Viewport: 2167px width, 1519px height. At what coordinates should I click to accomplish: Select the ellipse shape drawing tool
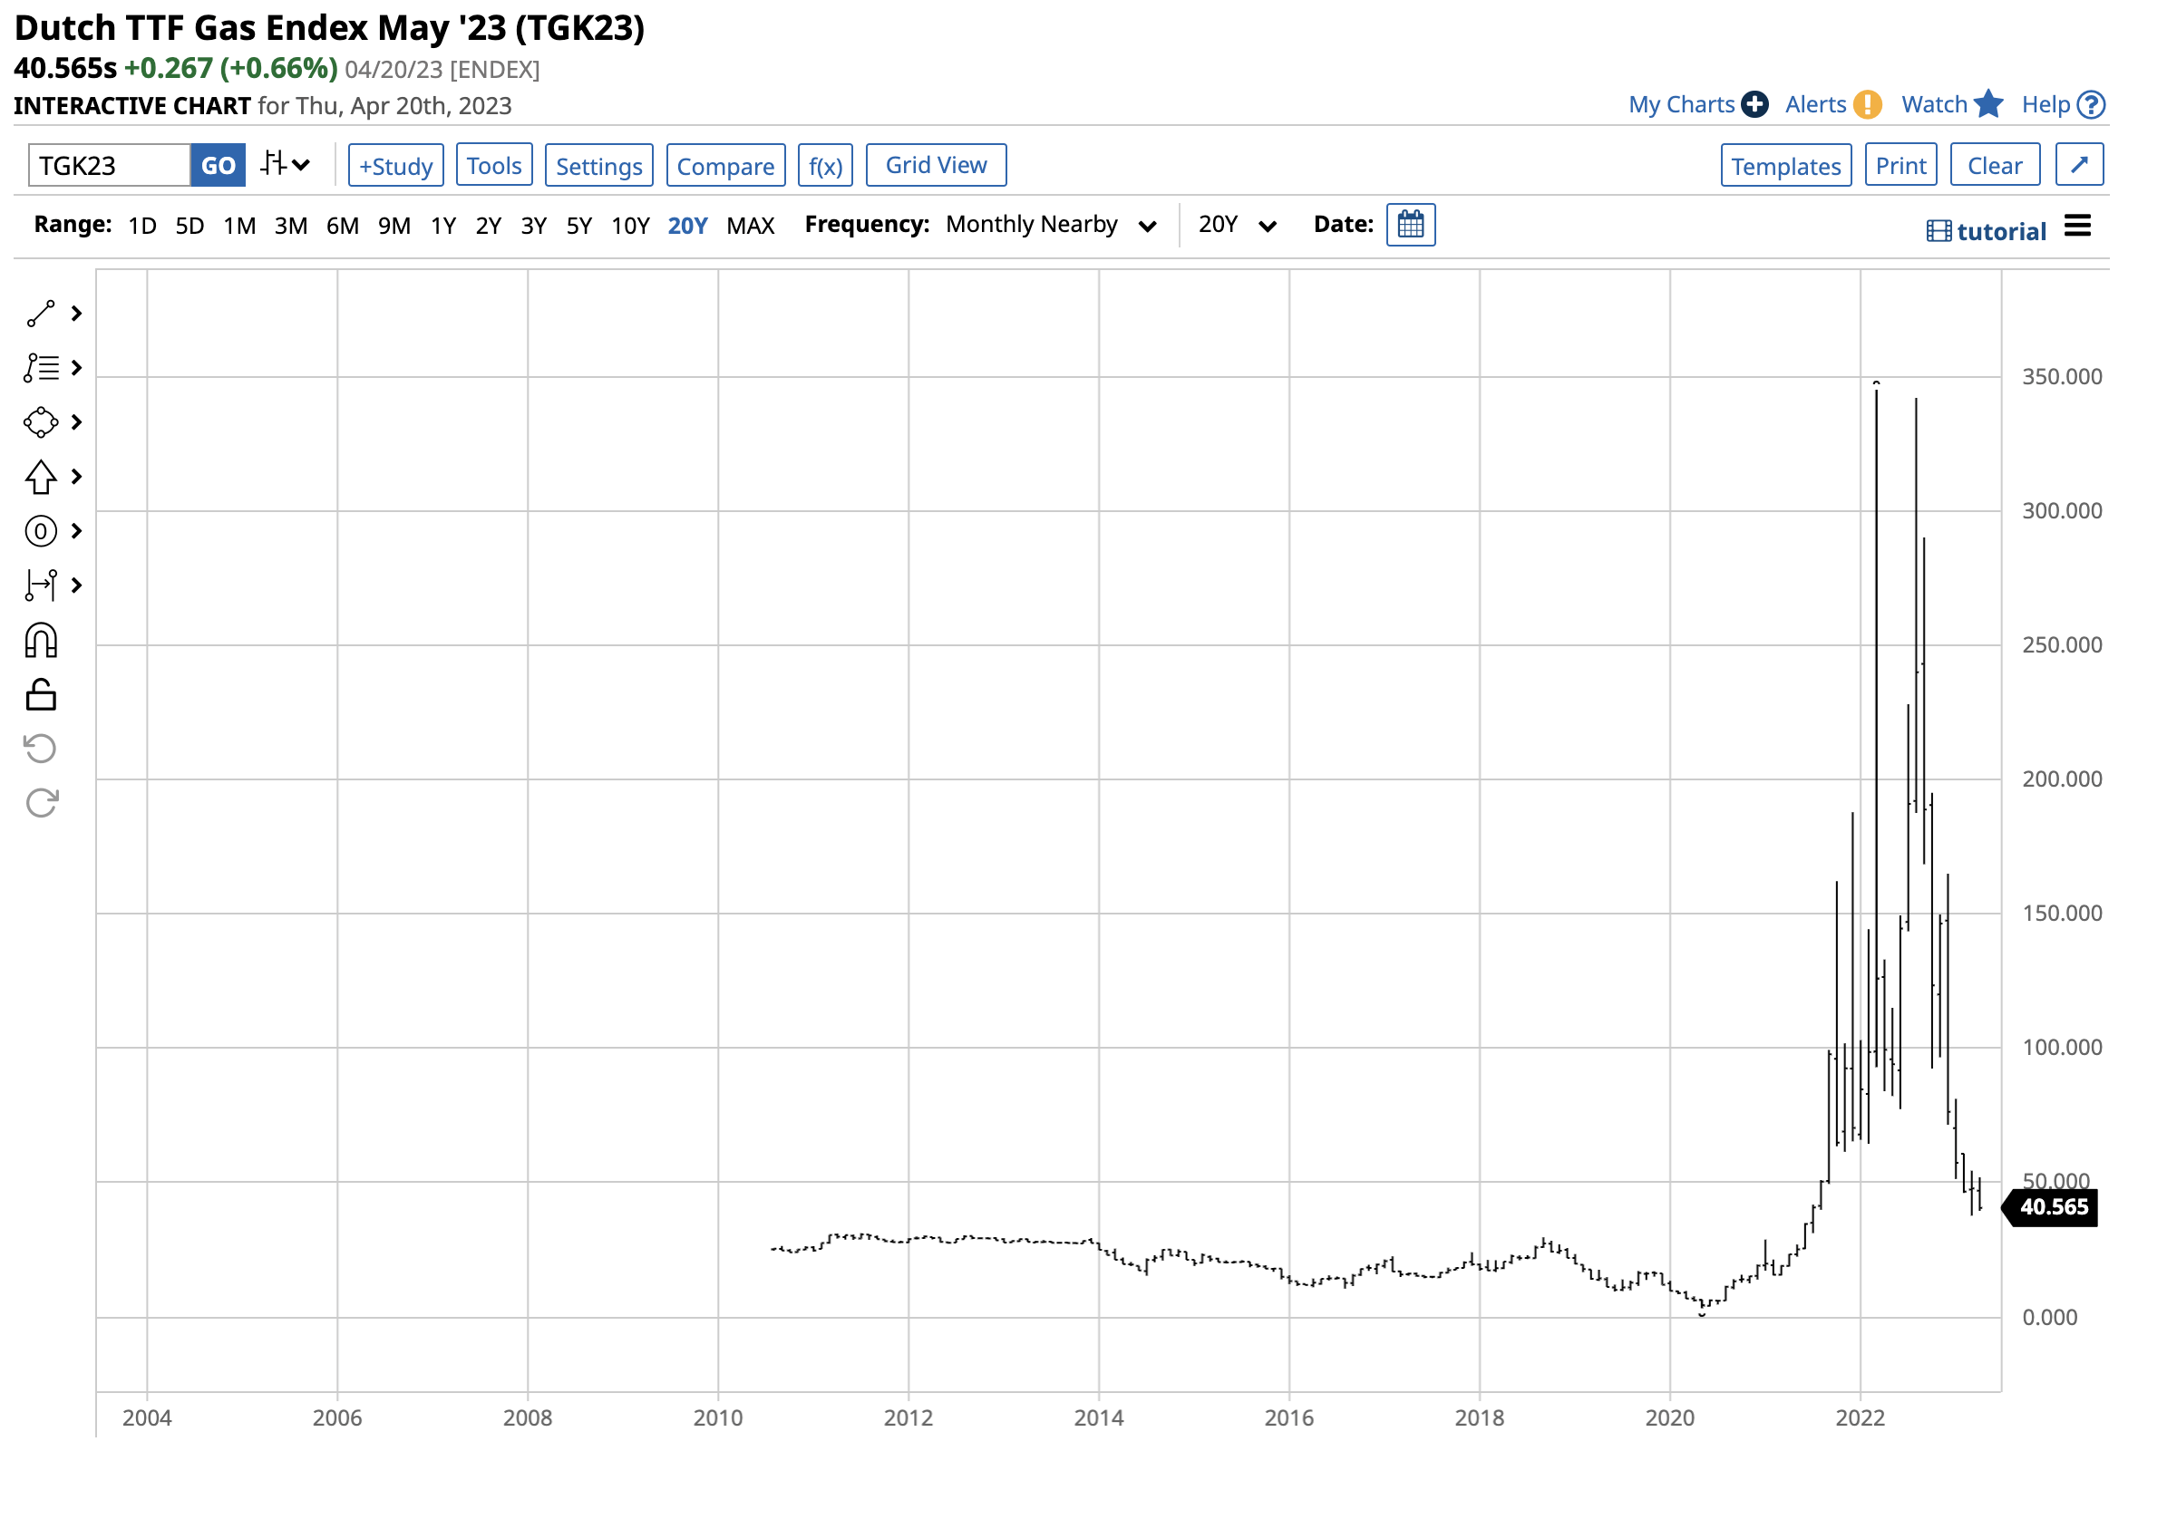[x=40, y=422]
